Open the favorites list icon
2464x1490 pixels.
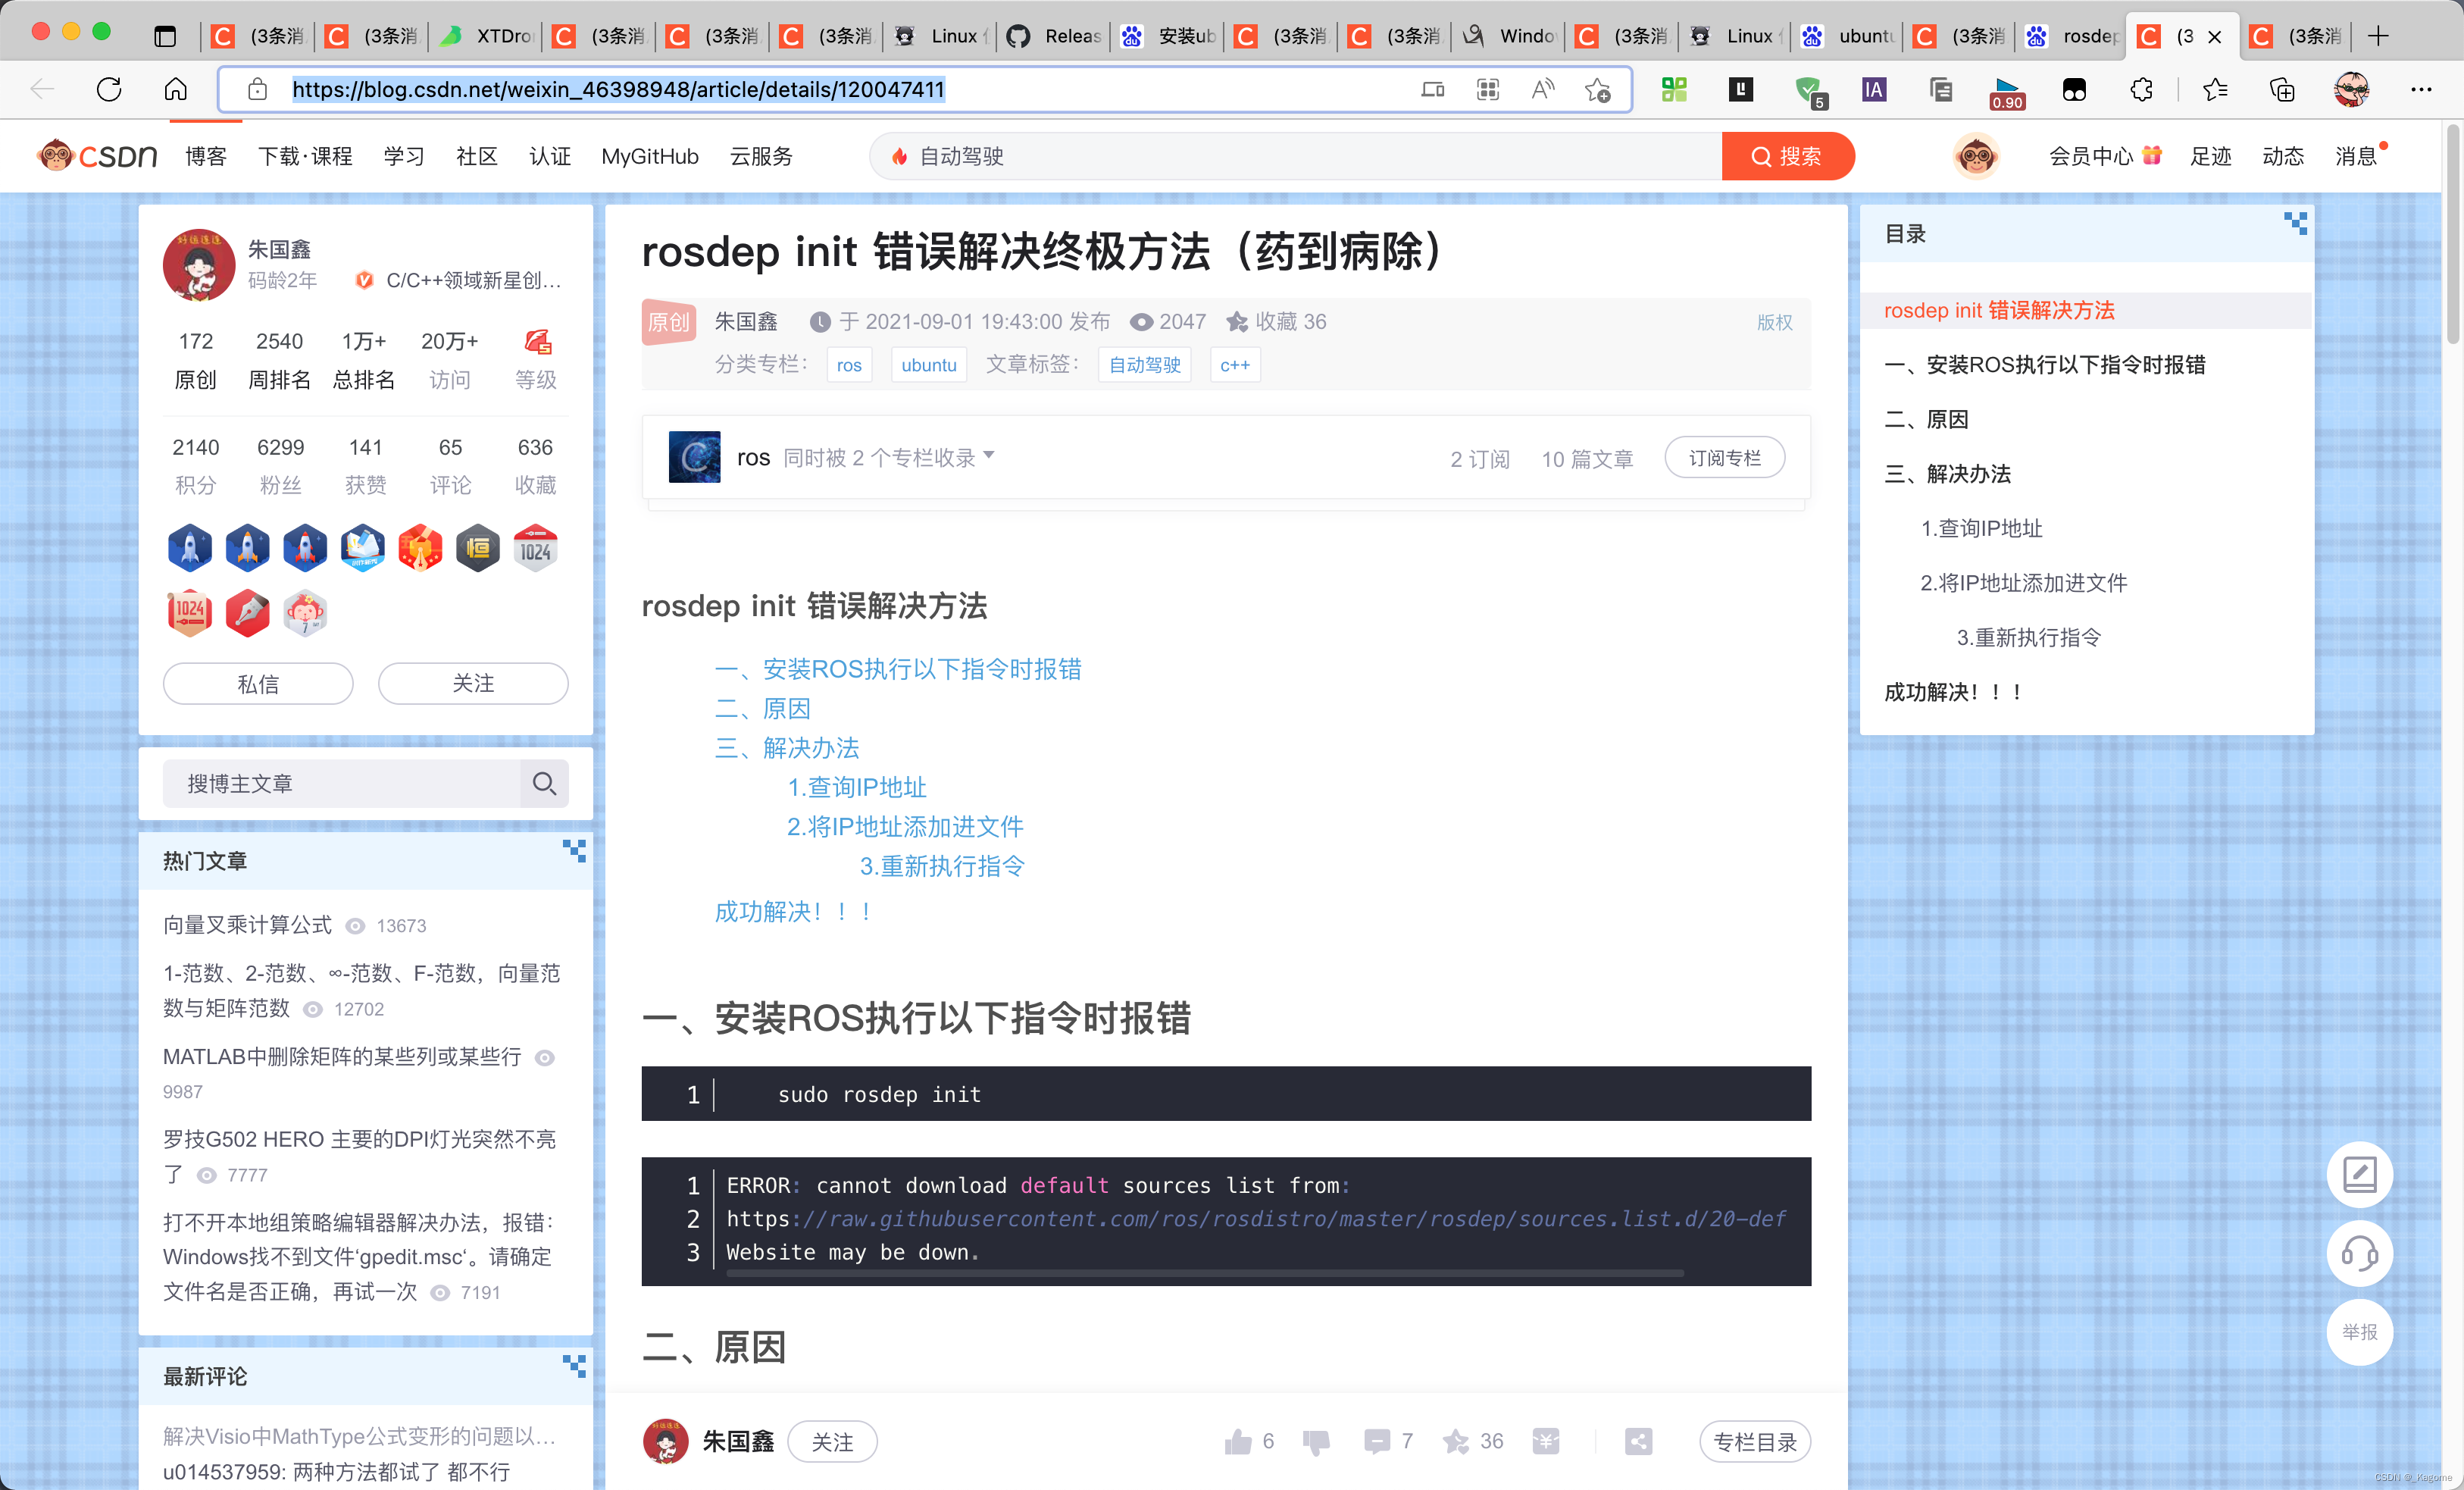point(2215,90)
